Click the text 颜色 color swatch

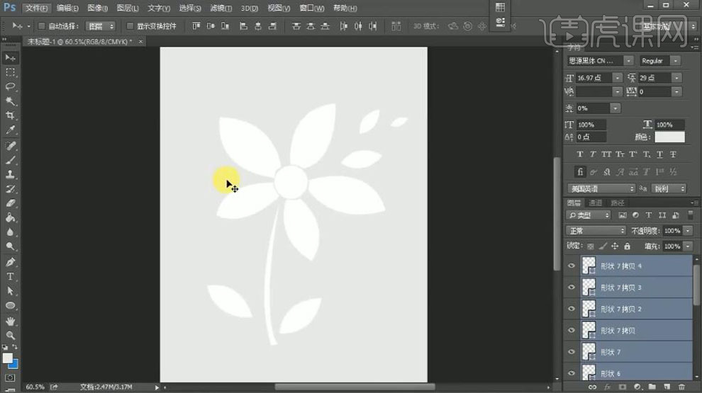click(669, 137)
